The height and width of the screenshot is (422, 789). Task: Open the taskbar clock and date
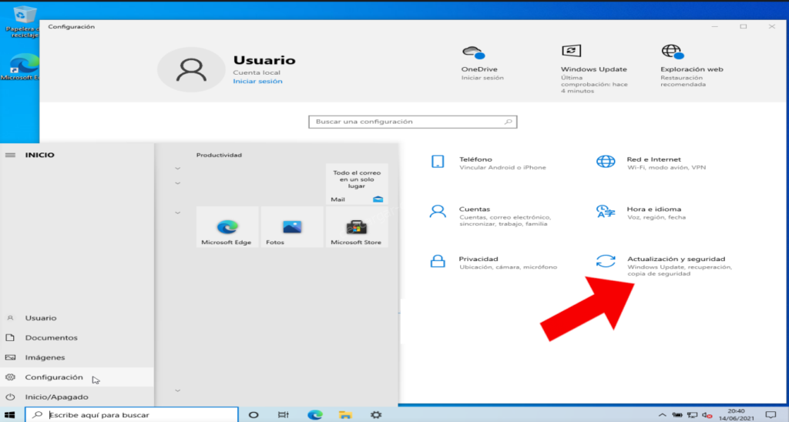[x=736, y=415]
